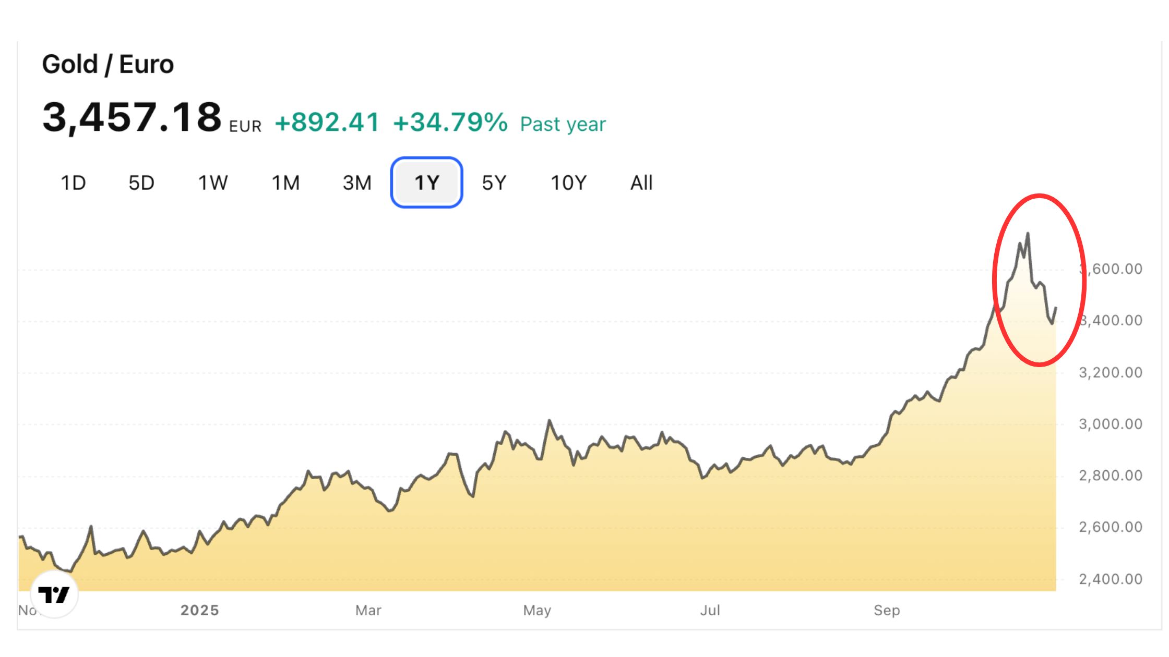Viewport: 1169px width, 657px height.
Task: Click the 2025 label on time axis
Action: (x=200, y=610)
